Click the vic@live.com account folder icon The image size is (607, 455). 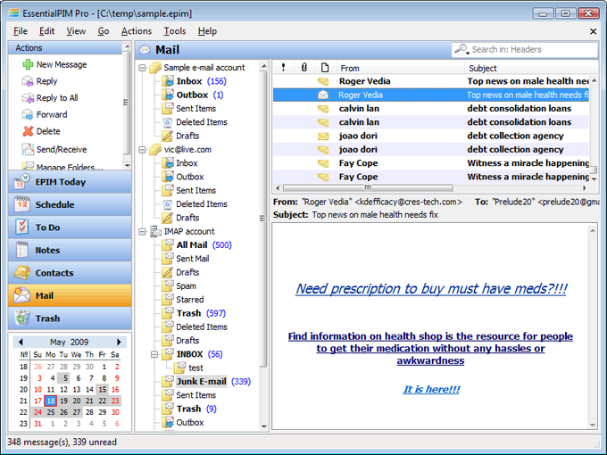tap(155, 149)
